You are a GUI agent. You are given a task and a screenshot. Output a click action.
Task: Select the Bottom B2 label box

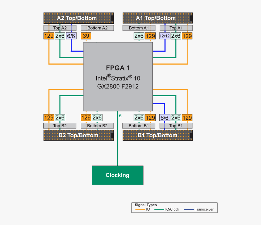pos(97,126)
